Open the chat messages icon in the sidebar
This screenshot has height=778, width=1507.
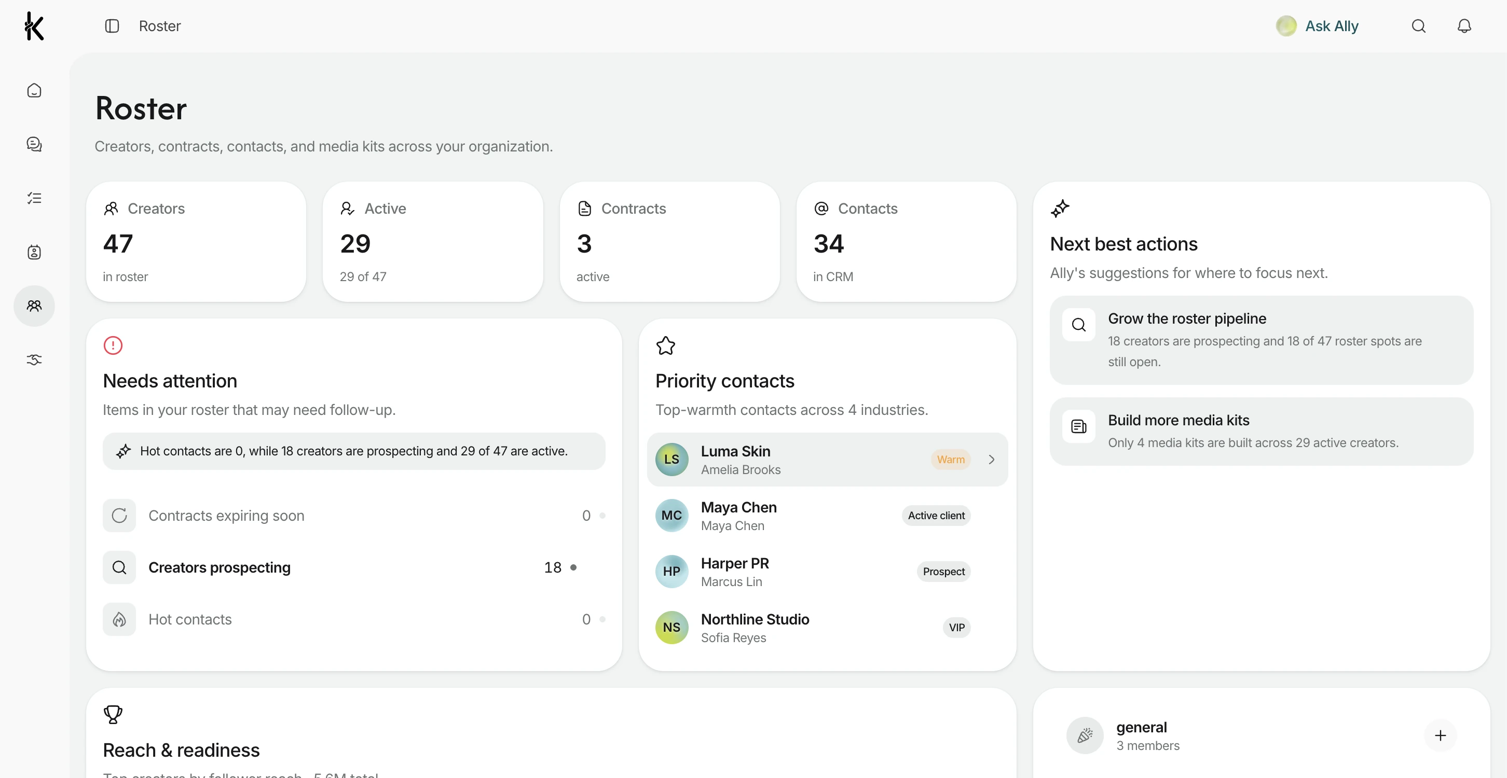(34, 144)
